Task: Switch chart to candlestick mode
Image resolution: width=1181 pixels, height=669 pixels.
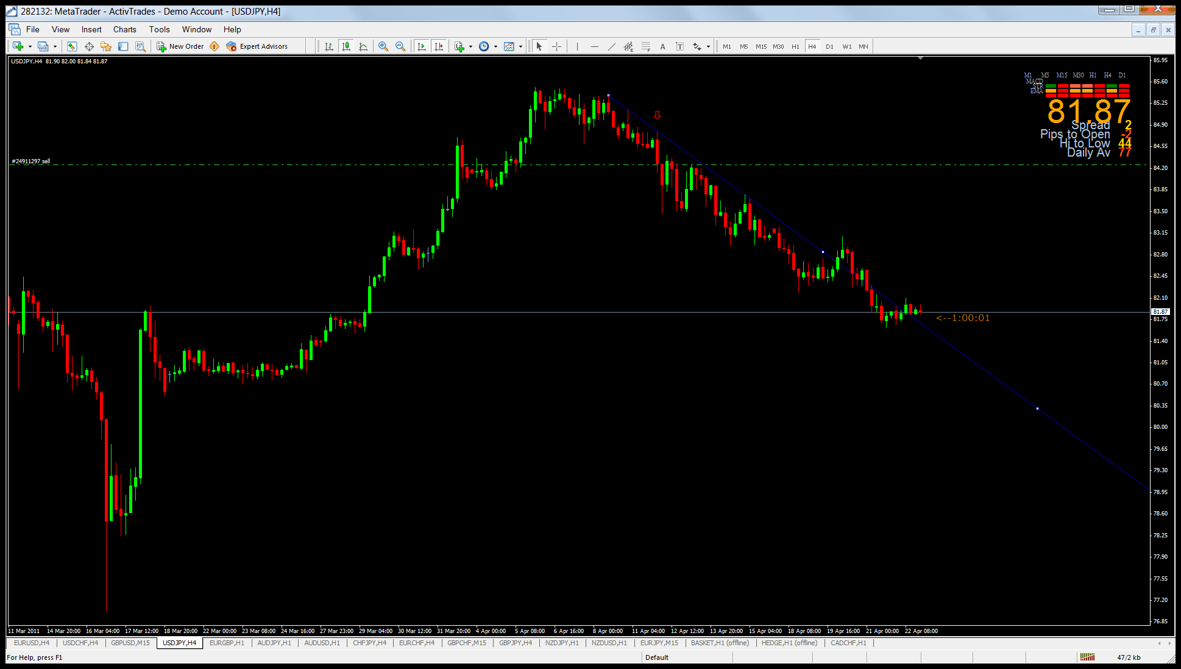Action: 346,46
